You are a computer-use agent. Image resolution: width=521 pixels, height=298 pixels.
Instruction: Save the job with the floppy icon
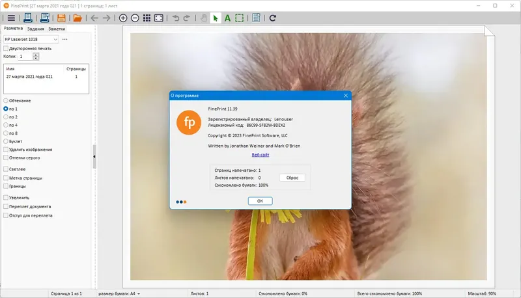click(61, 18)
